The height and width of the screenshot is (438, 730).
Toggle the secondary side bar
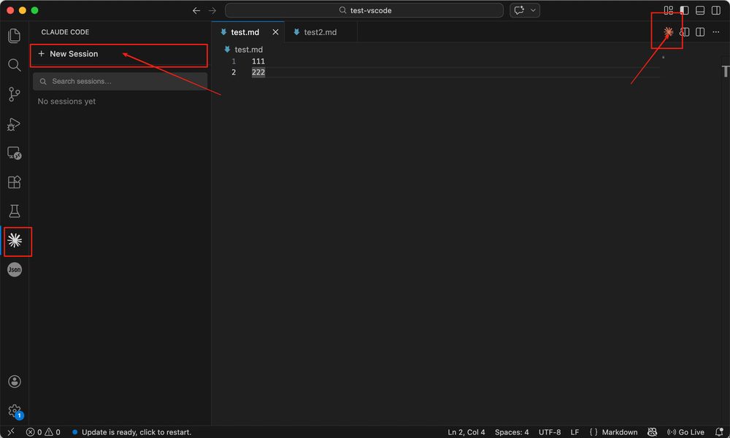716,10
